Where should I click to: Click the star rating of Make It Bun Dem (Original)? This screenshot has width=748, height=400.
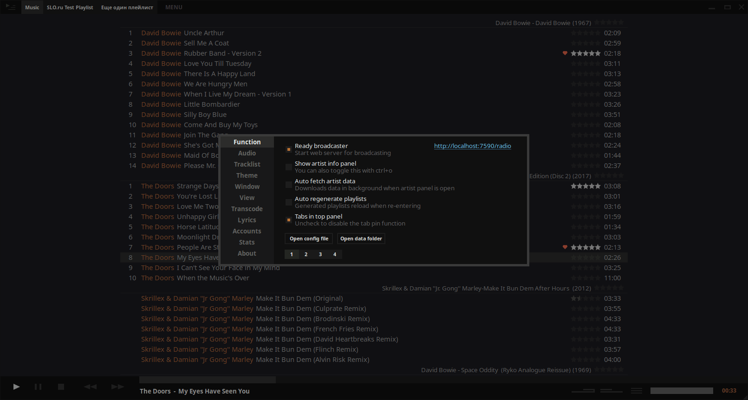585,298
